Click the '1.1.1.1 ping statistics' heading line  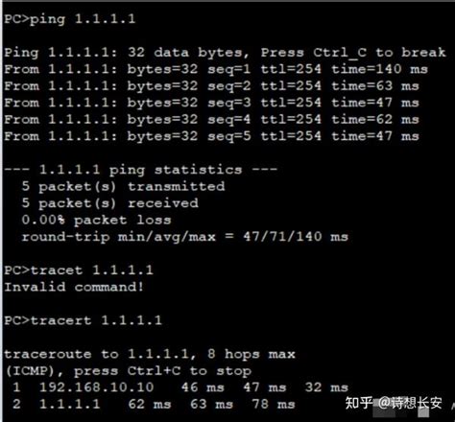(141, 170)
